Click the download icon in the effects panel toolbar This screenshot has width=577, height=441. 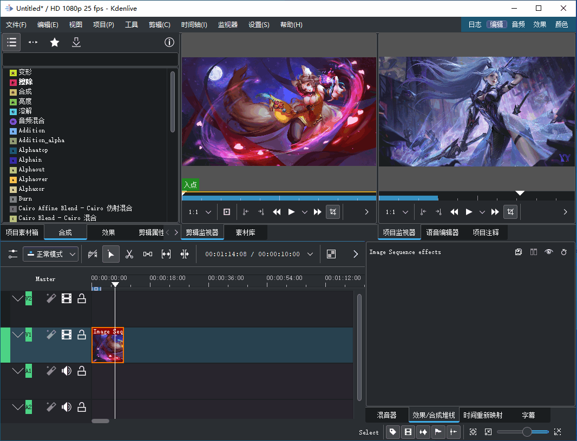(x=76, y=42)
